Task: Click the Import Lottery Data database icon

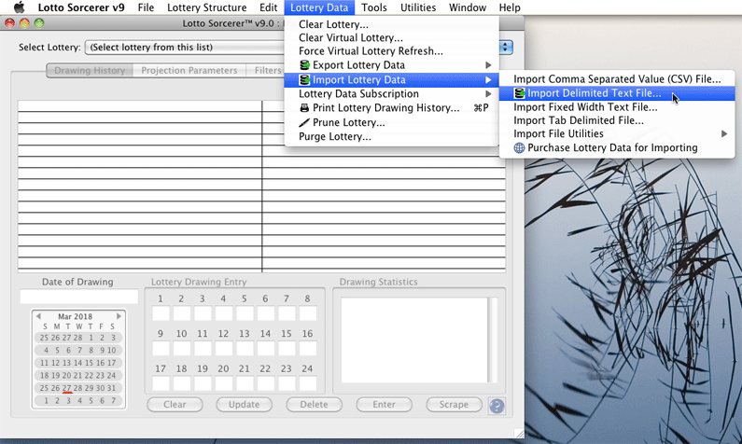Action: tap(305, 79)
